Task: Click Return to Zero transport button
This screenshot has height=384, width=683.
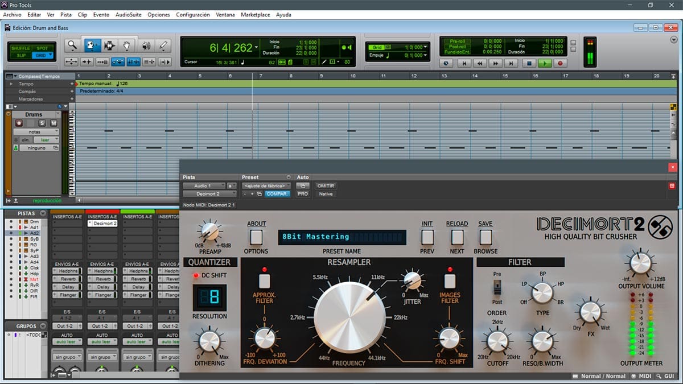Action: pyautogui.click(x=464, y=64)
